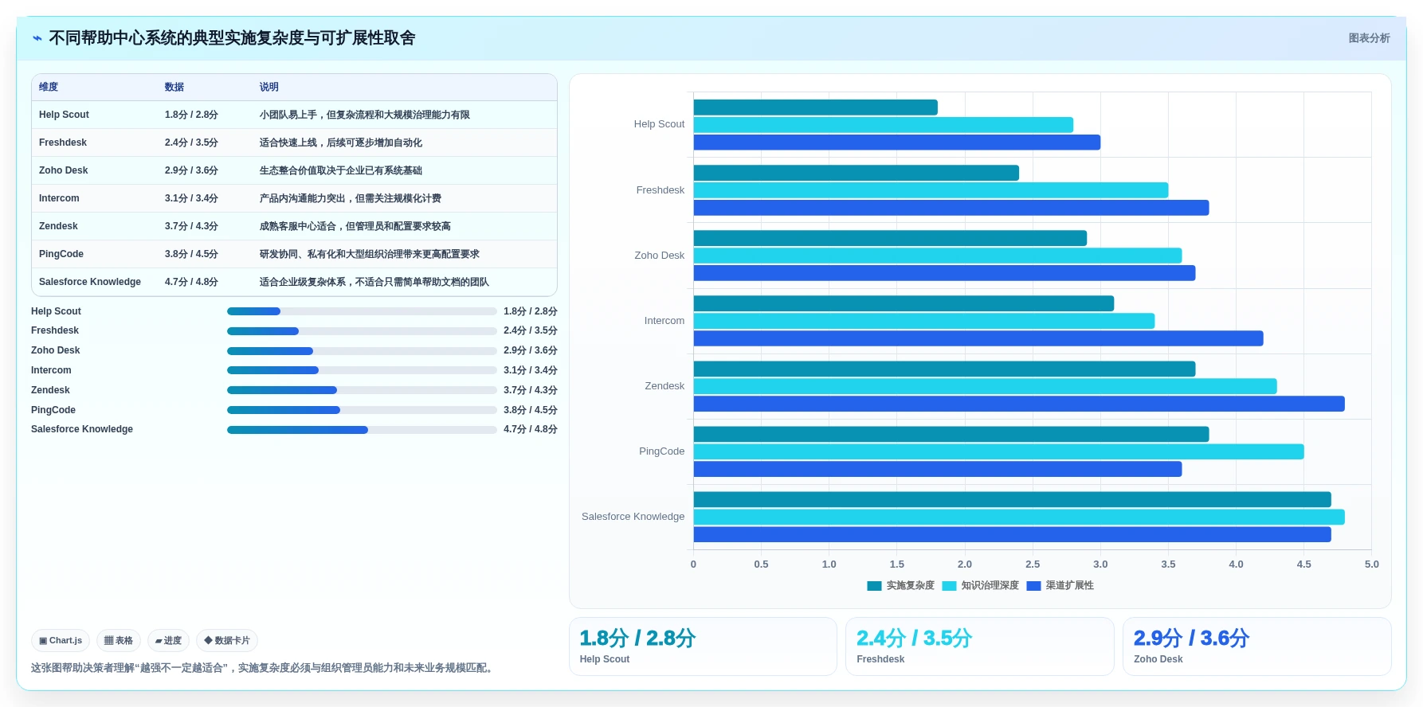This screenshot has height=707, width=1423.
Task: Click table cell 2.4分 / 3.5分
Action: [x=191, y=143]
